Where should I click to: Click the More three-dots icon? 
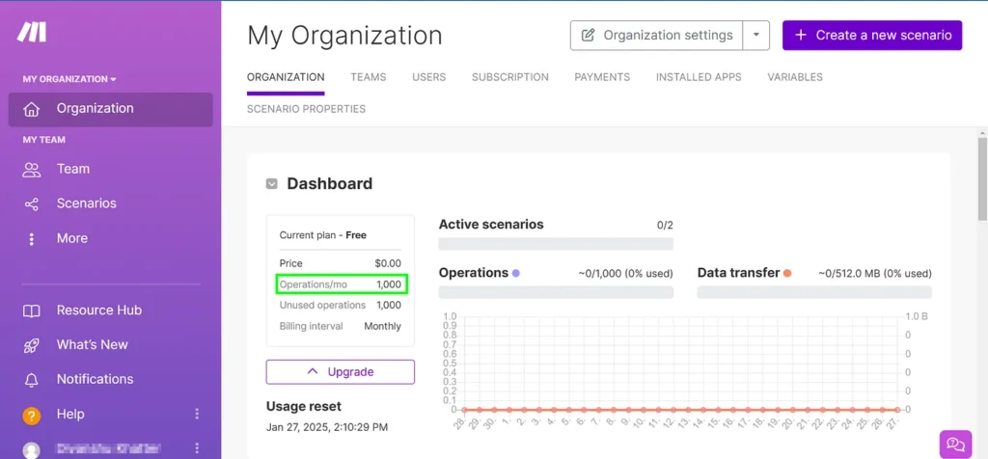point(32,238)
